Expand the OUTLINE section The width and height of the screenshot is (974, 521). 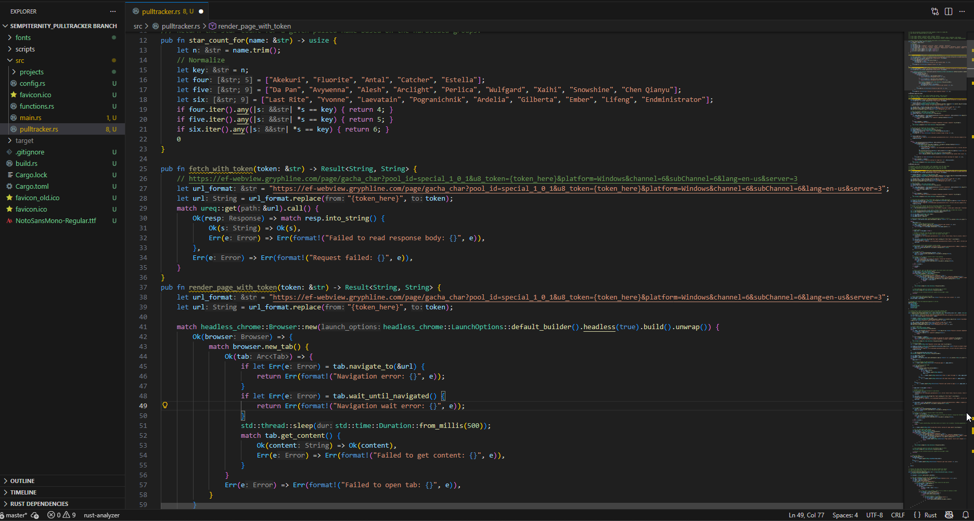click(22, 481)
